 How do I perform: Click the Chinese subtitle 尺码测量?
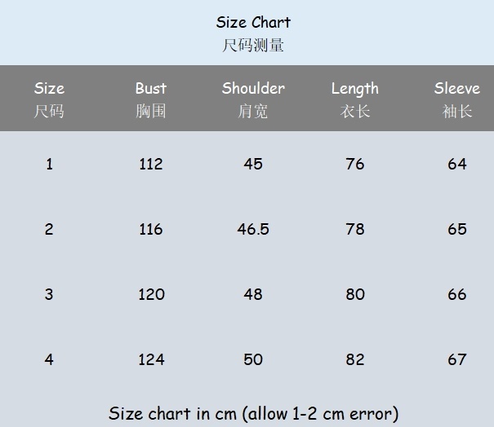coord(253,46)
